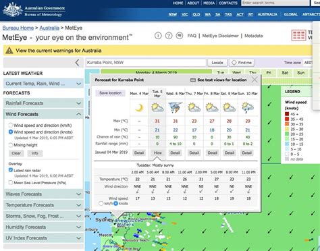Screen dimensions: 320x251
Task: Open the VIC state menu
Action: 184,14
